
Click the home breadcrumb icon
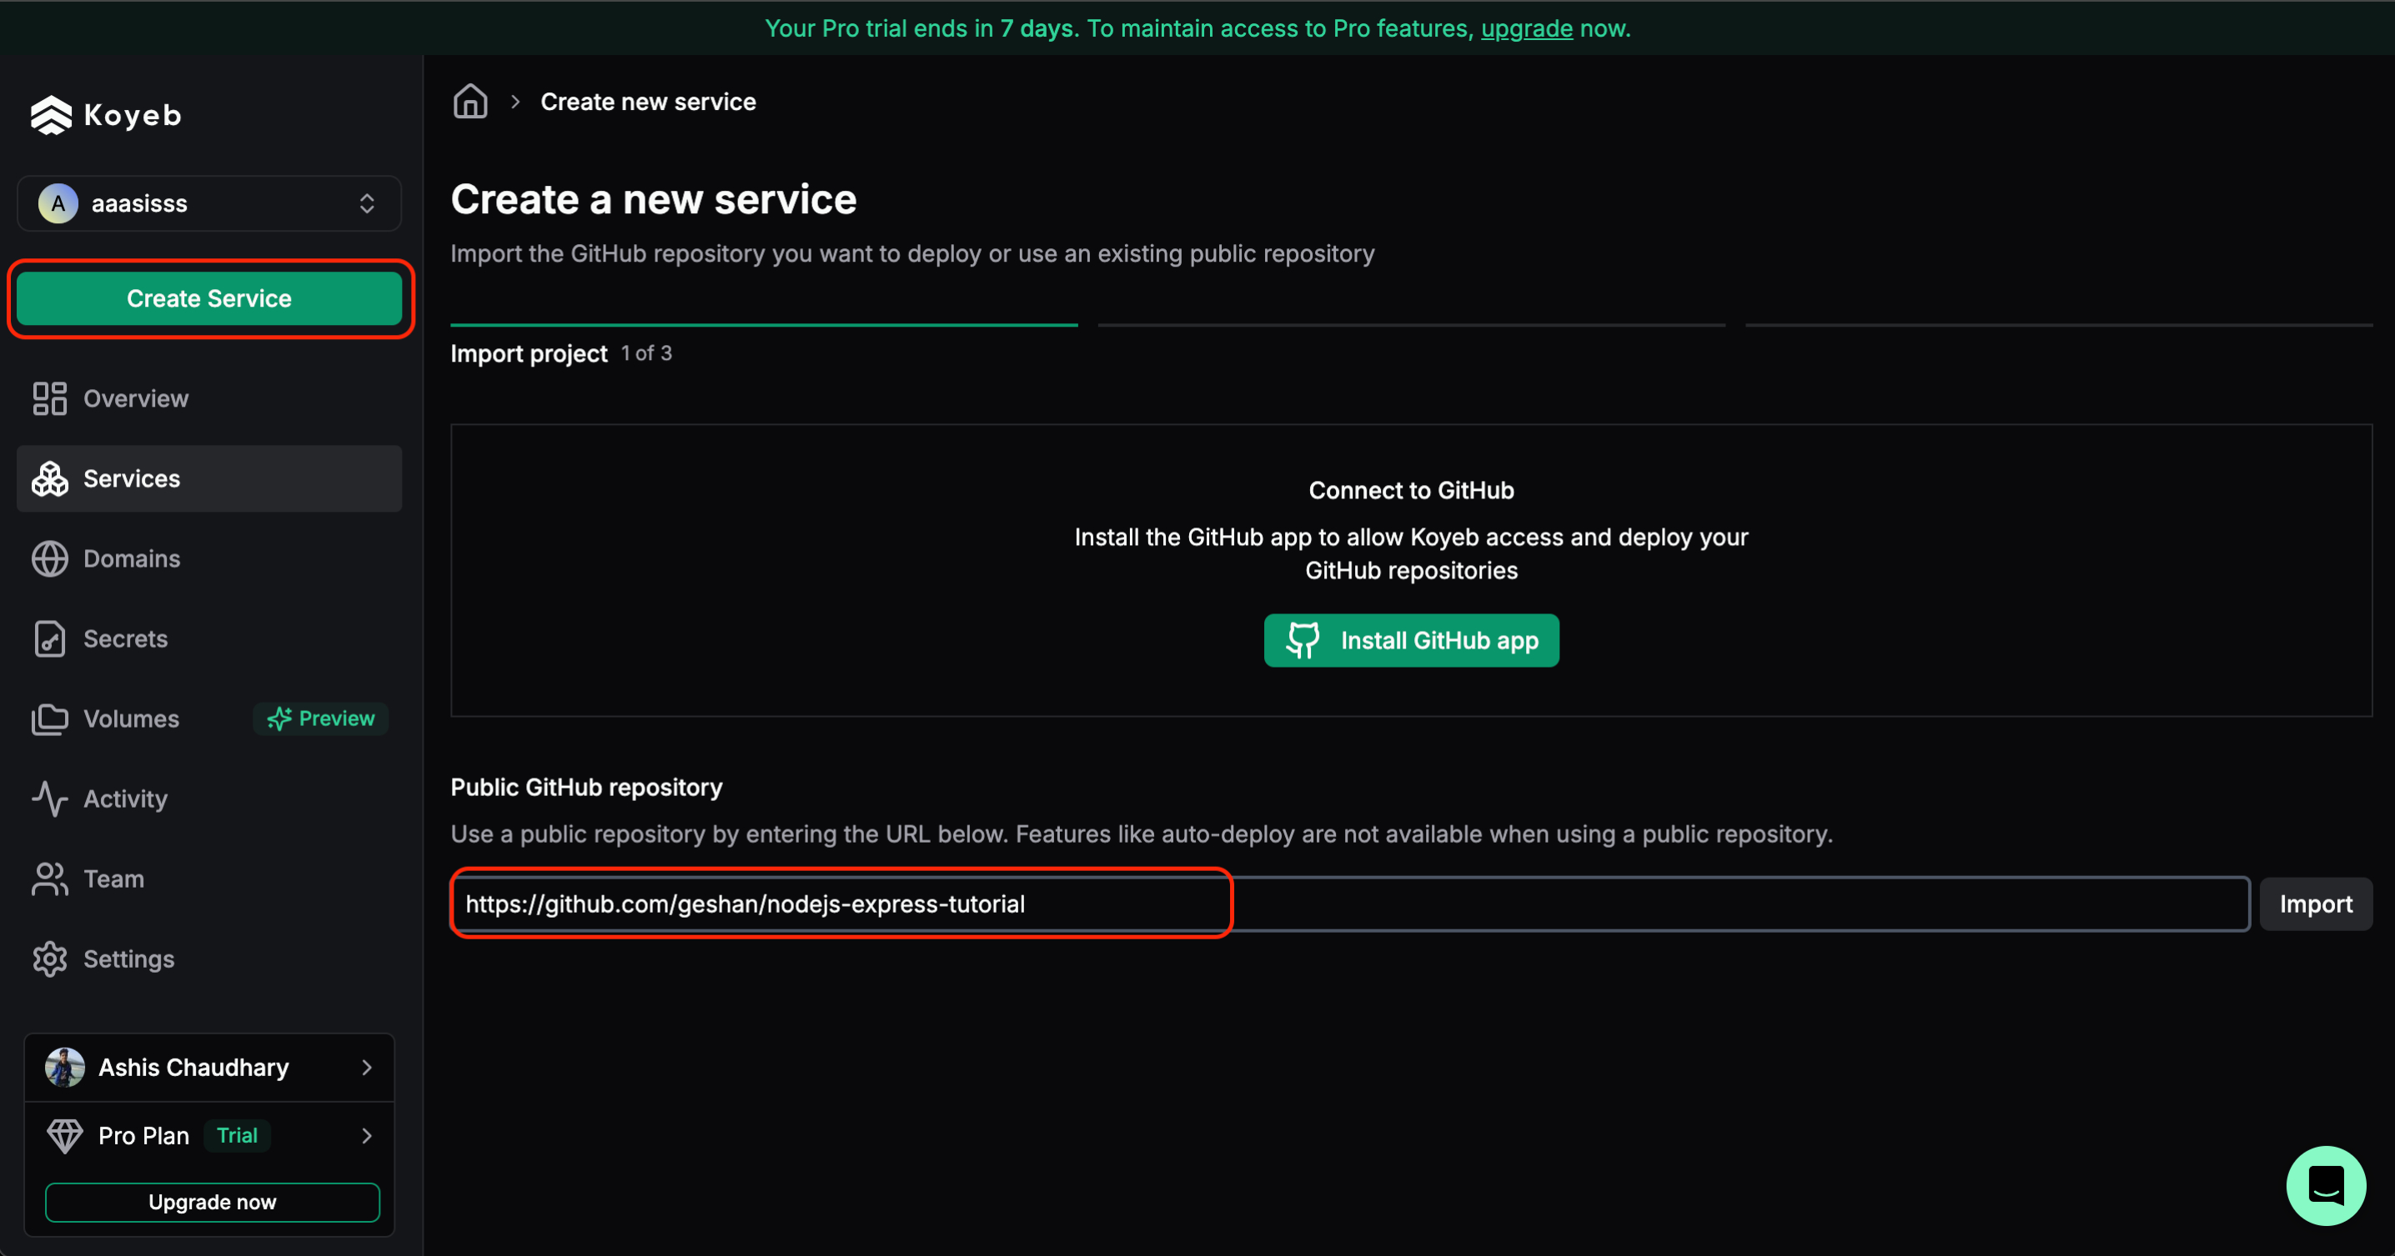(469, 101)
